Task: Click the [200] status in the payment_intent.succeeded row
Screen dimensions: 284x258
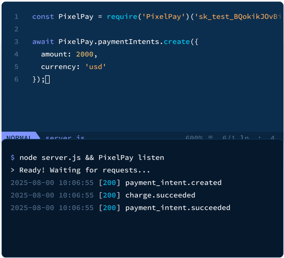Action: coord(110,208)
